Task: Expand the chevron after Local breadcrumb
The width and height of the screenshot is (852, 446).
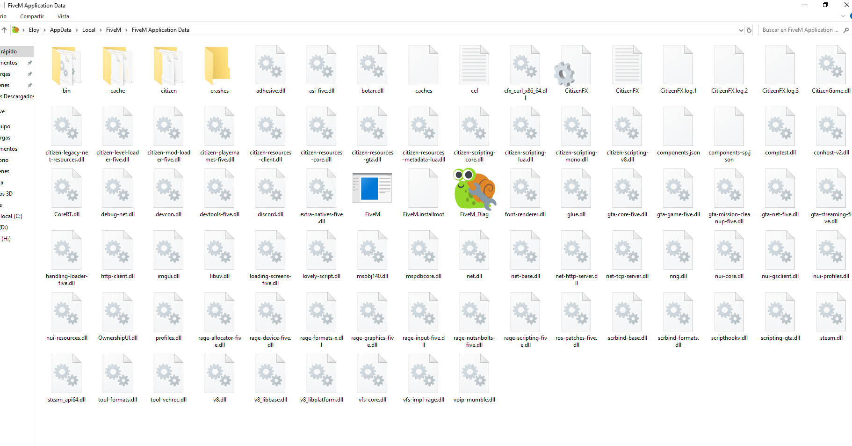Action: (101, 30)
